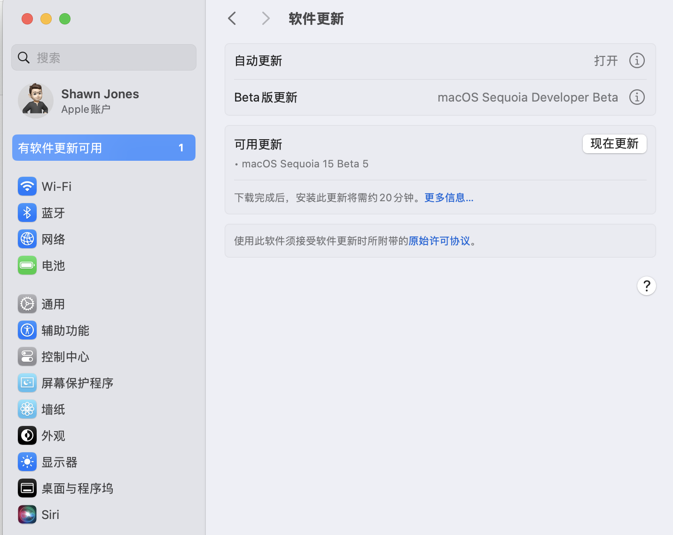Open the Accessibility (辅助功能) icon
This screenshot has height=535, width=673.
[x=27, y=330]
